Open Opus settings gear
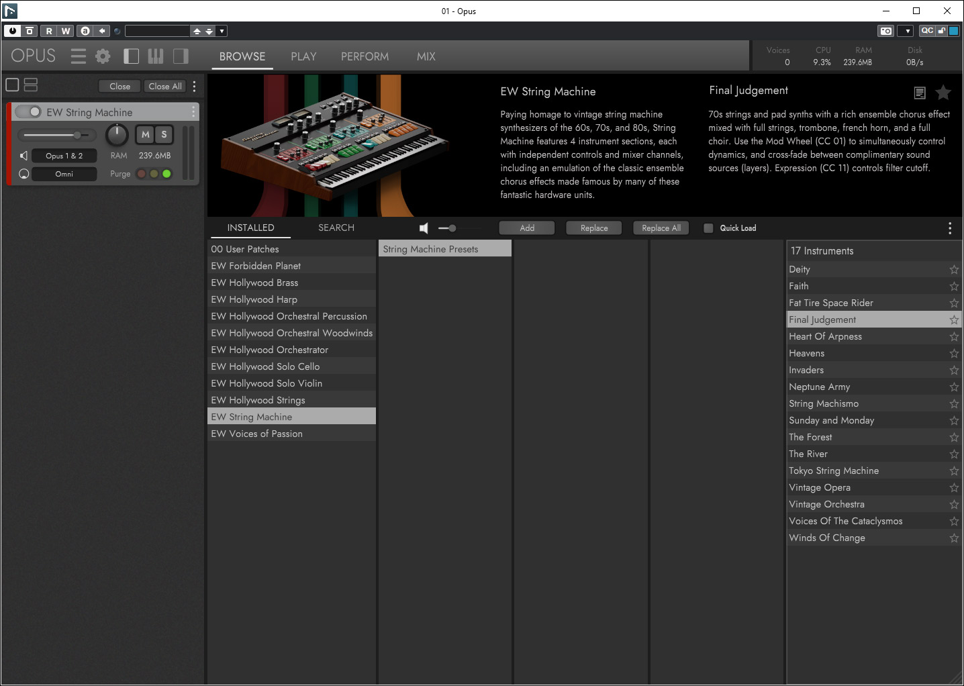The height and width of the screenshot is (686, 964). pos(103,56)
